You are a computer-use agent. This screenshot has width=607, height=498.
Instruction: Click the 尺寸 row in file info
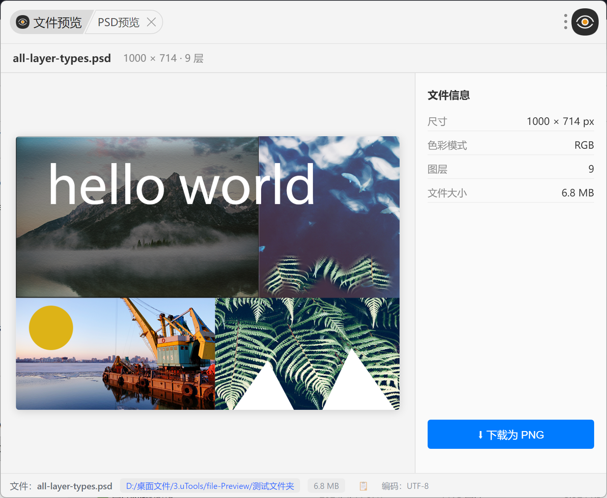[511, 121]
